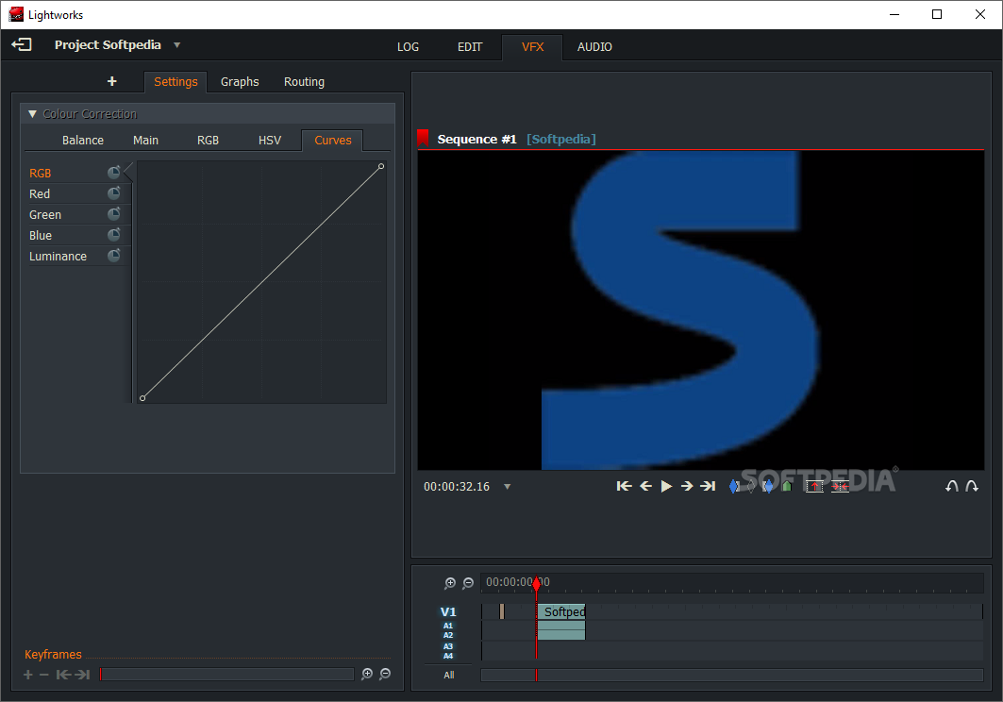
Task: Select the Luminance curve channel
Action: pos(58,256)
